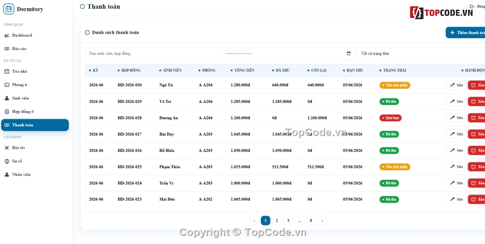Screen dimensions: 485x244
Task: Click Xóa for HD-2026-025 row
Action: coord(477,167)
